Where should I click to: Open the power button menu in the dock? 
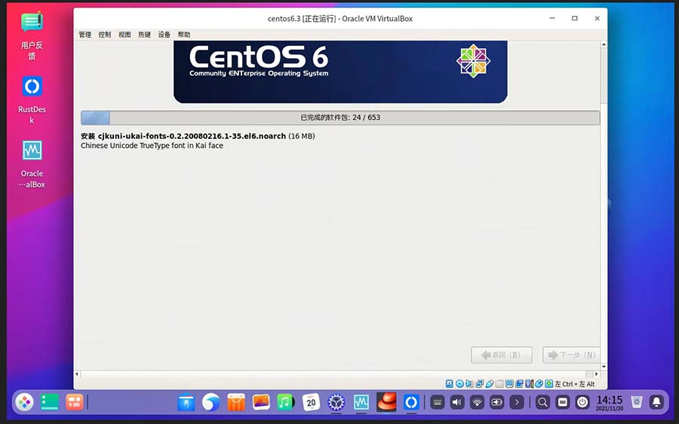(582, 402)
